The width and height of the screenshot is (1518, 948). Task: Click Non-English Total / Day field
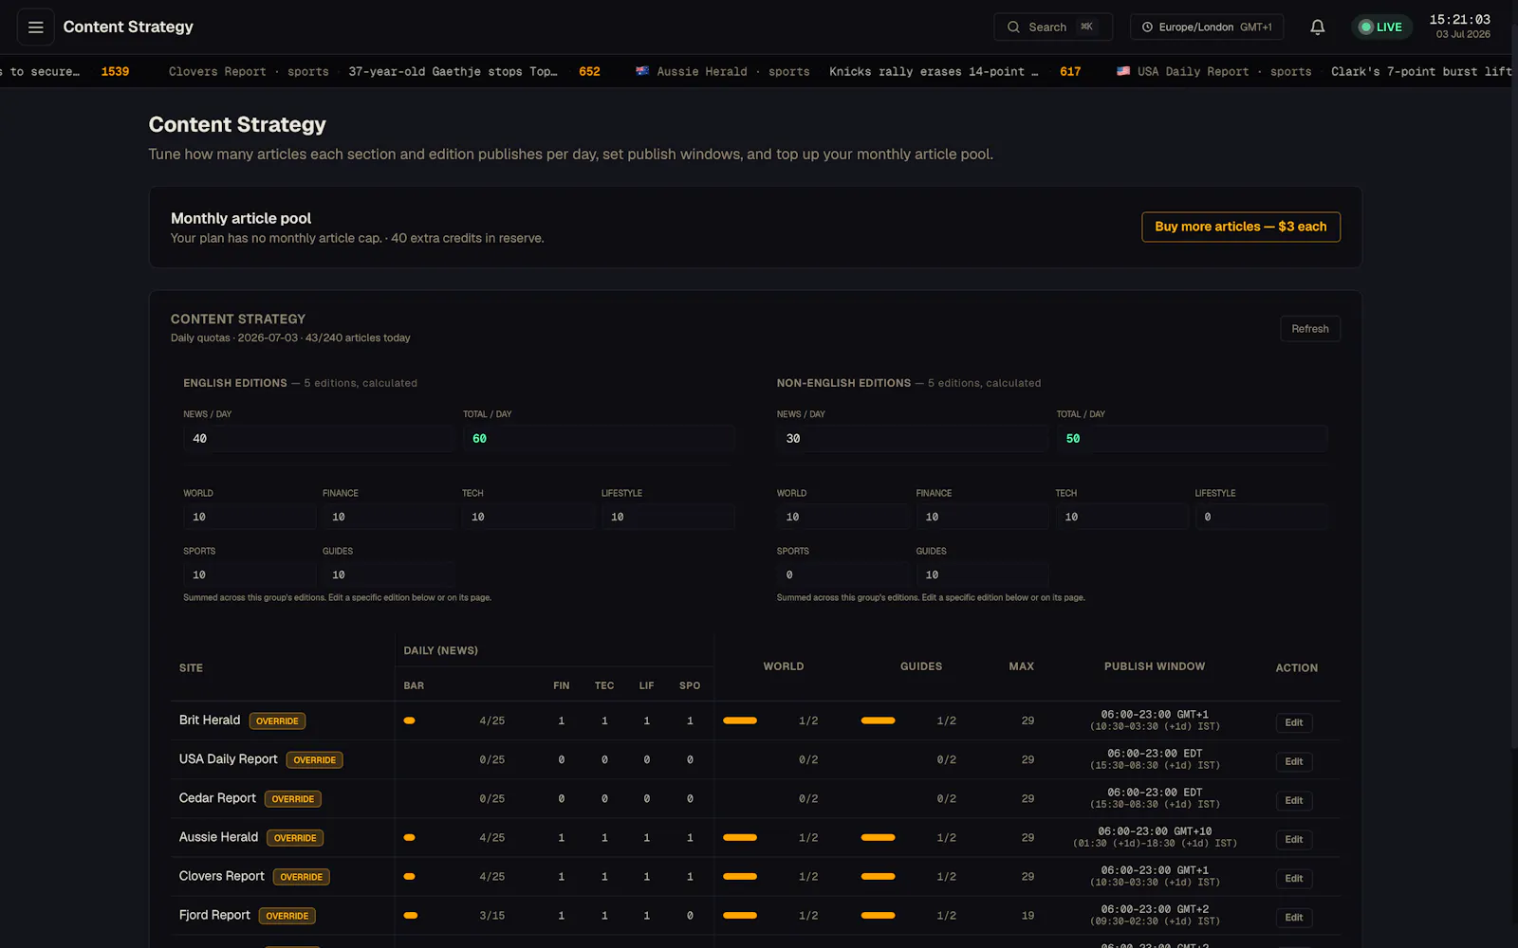[1192, 439]
